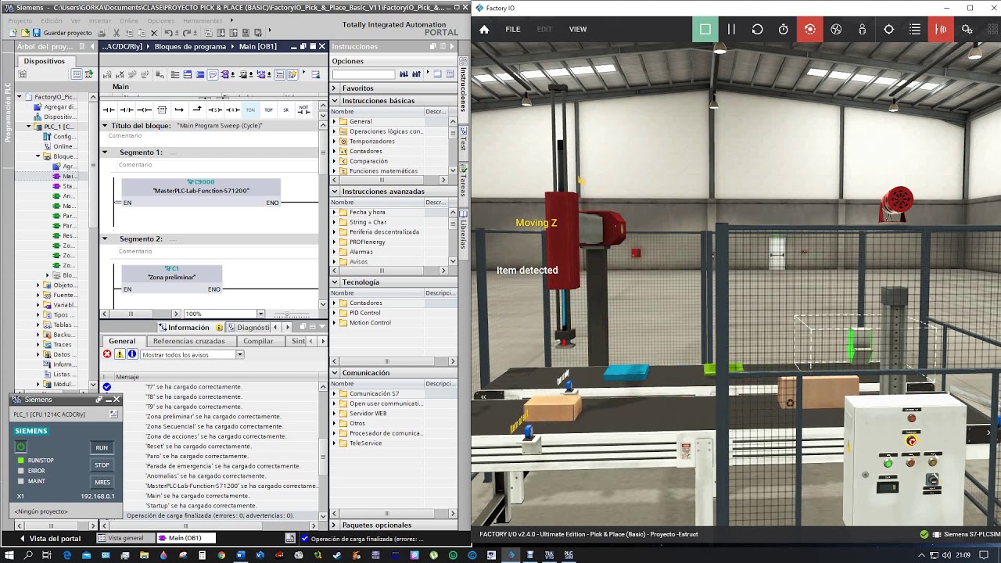1001x563 pixels.
Task: Select the first-person camera icon in Factory IO
Action: [x=863, y=29]
